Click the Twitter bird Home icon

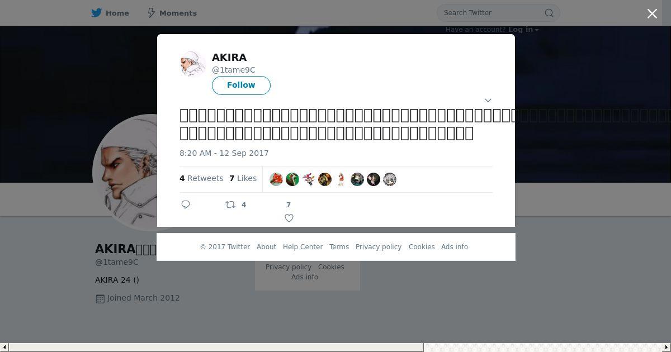coord(97,13)
